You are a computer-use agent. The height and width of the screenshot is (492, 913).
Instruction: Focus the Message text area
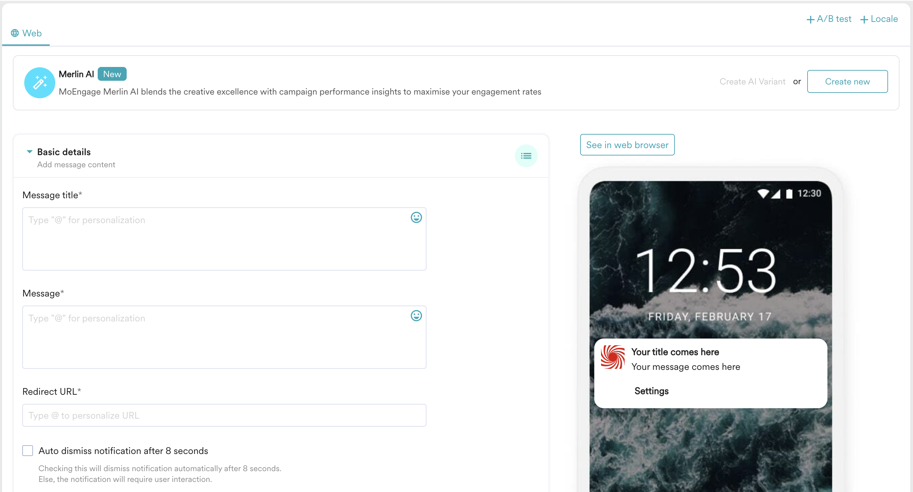(213, 337)
